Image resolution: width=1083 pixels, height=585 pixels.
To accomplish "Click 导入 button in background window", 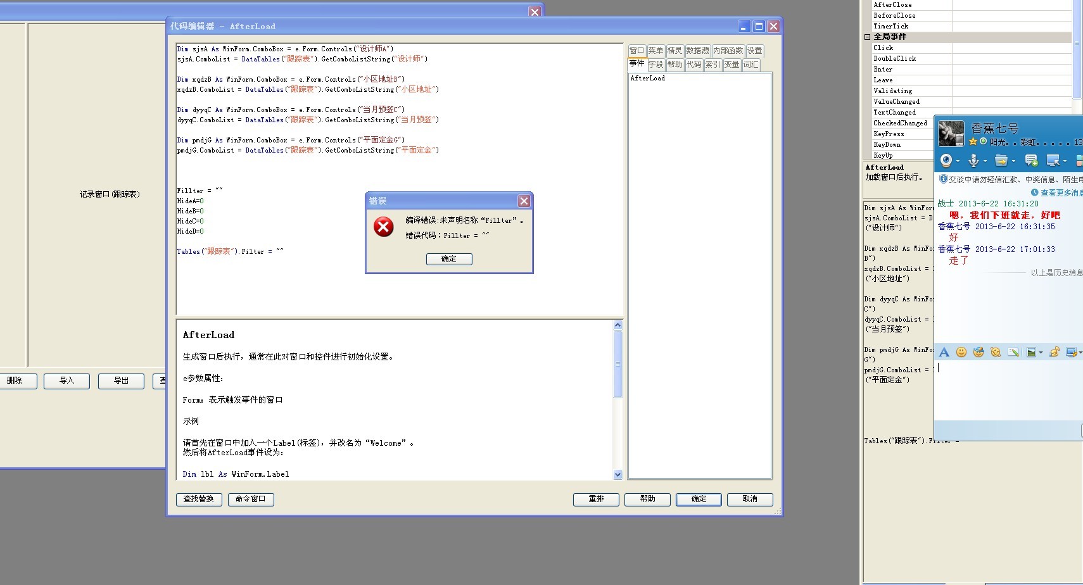I will click(x=66, y=381).
